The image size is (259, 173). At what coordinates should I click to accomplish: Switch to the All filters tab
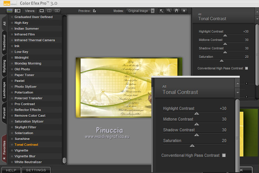pos(4,23)
